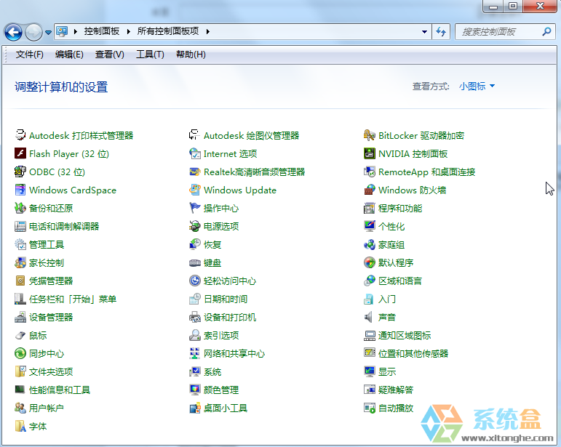This screenshot has height=447, width=561.
Task: Open the 小图标 view mode dropdown
Action: [x=477, y=86]
